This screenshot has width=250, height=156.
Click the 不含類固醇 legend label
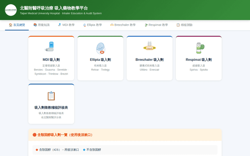tap(94, 150)
